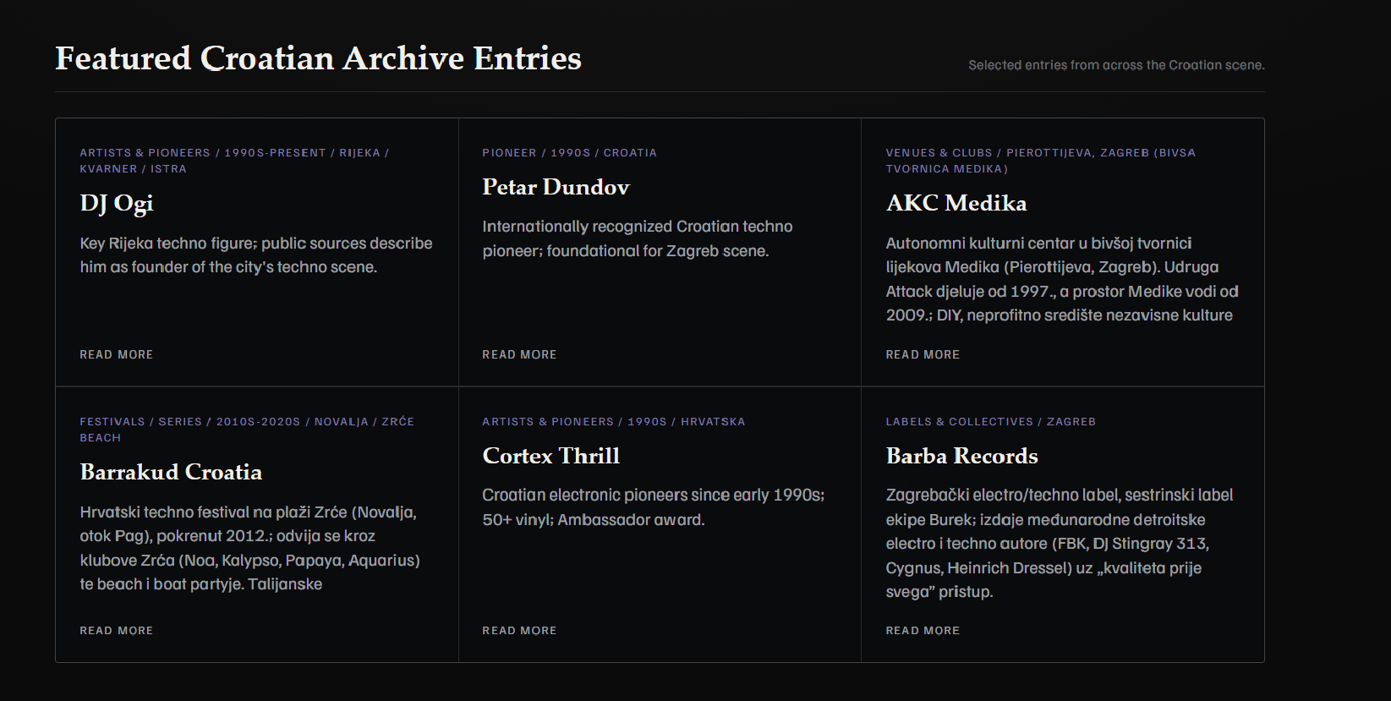Open Read More for Barba Records
The width and height of the screenshot is (1391, 701).
[923, 630]
